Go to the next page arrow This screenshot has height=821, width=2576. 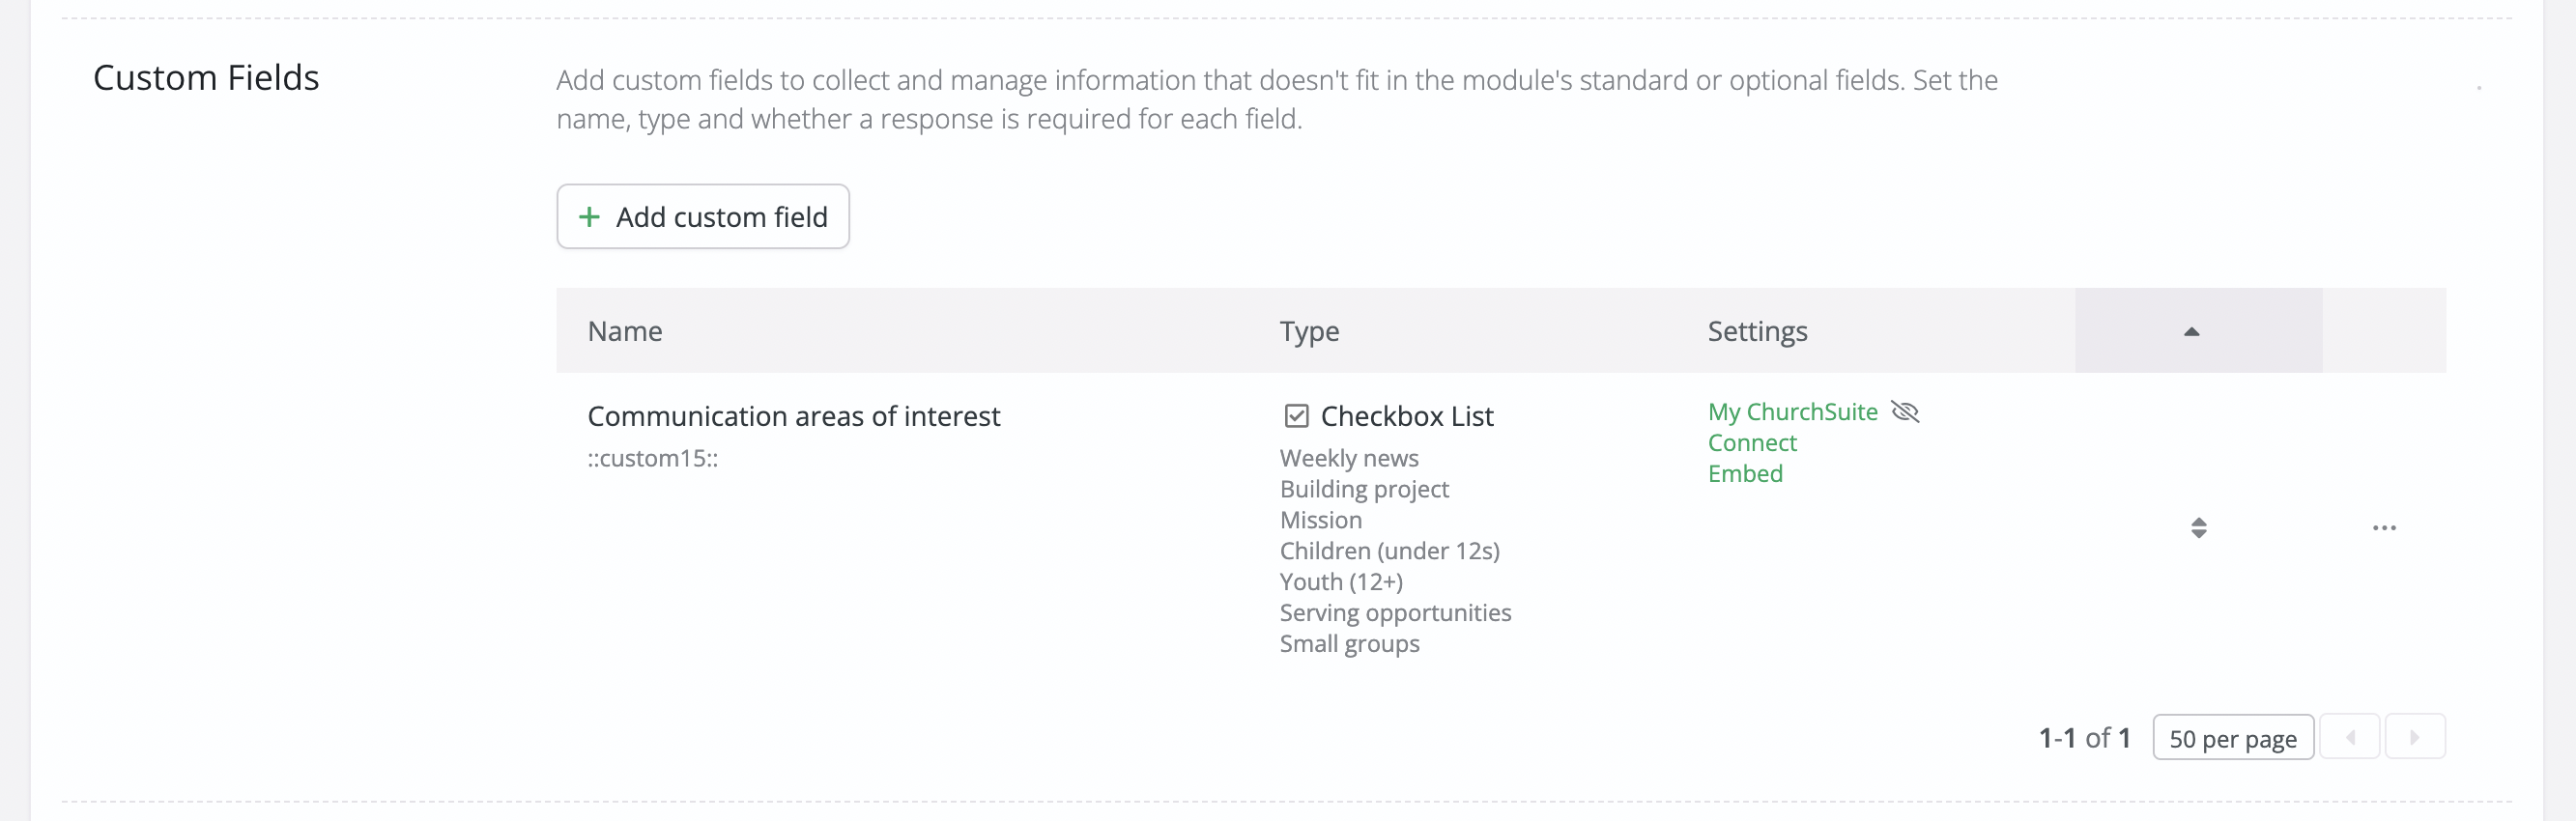(x=2415, y=738)
